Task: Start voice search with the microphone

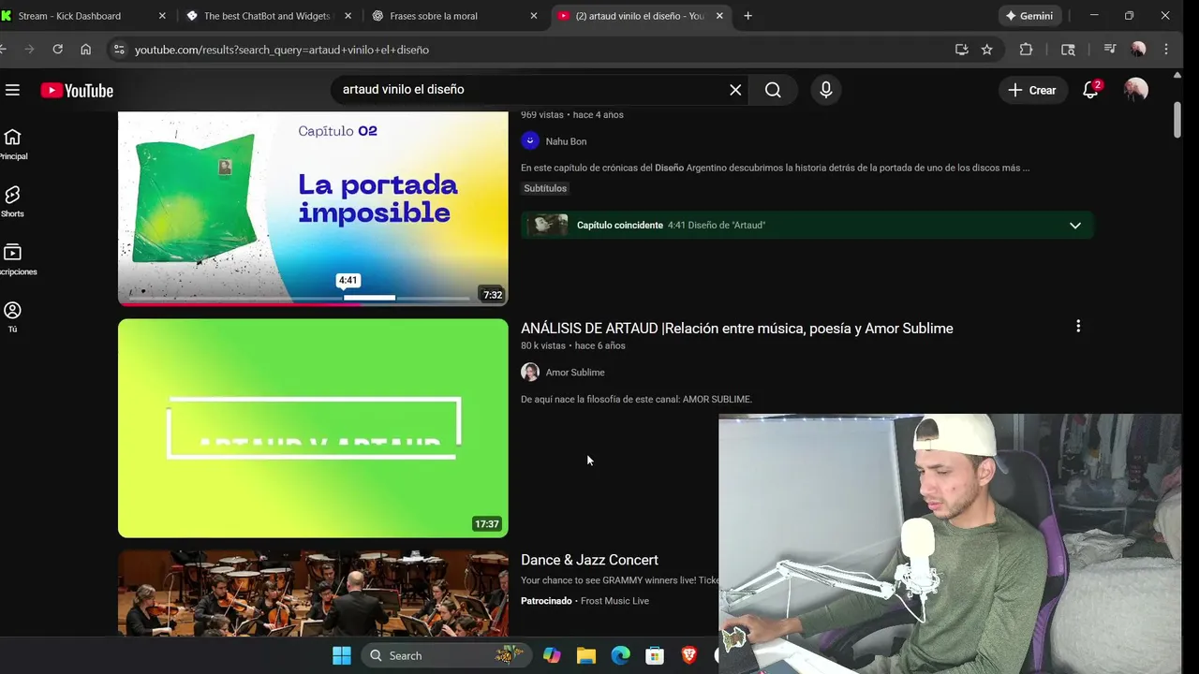Action: (825, 90)
